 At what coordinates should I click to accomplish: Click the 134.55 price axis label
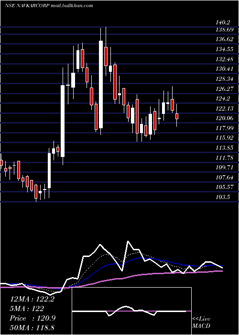click(x=225, y=49)
